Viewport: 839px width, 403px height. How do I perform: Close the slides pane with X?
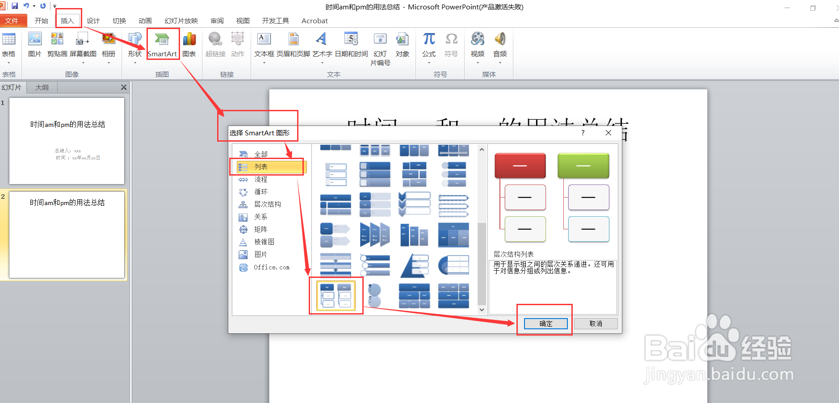(124, 87)
